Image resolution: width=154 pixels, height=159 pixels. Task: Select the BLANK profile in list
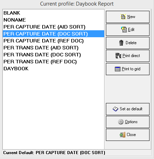point(53,13)
